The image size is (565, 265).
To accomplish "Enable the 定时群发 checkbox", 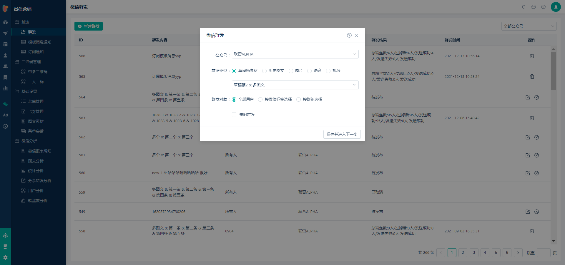I will coord(234,115).
